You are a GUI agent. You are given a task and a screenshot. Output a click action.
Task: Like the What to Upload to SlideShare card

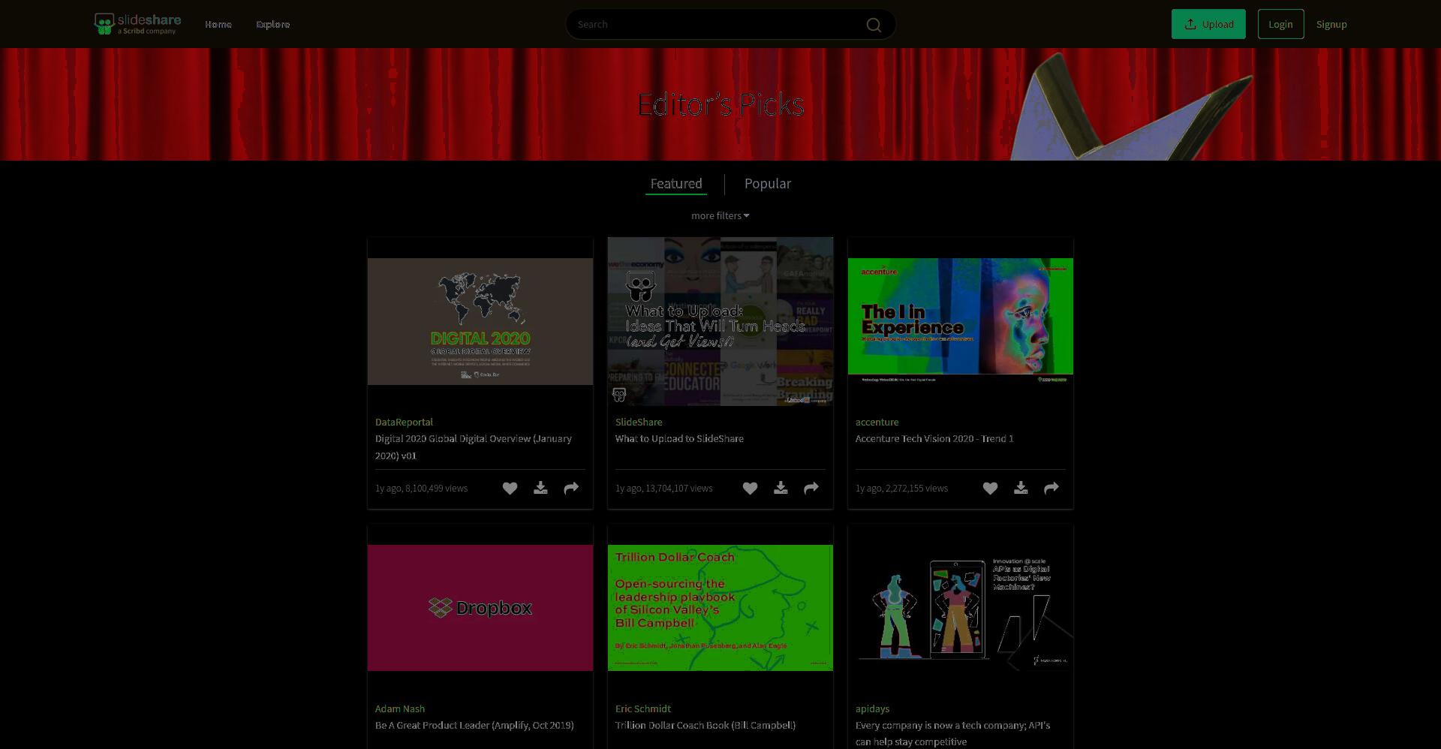tap(750, 489)
